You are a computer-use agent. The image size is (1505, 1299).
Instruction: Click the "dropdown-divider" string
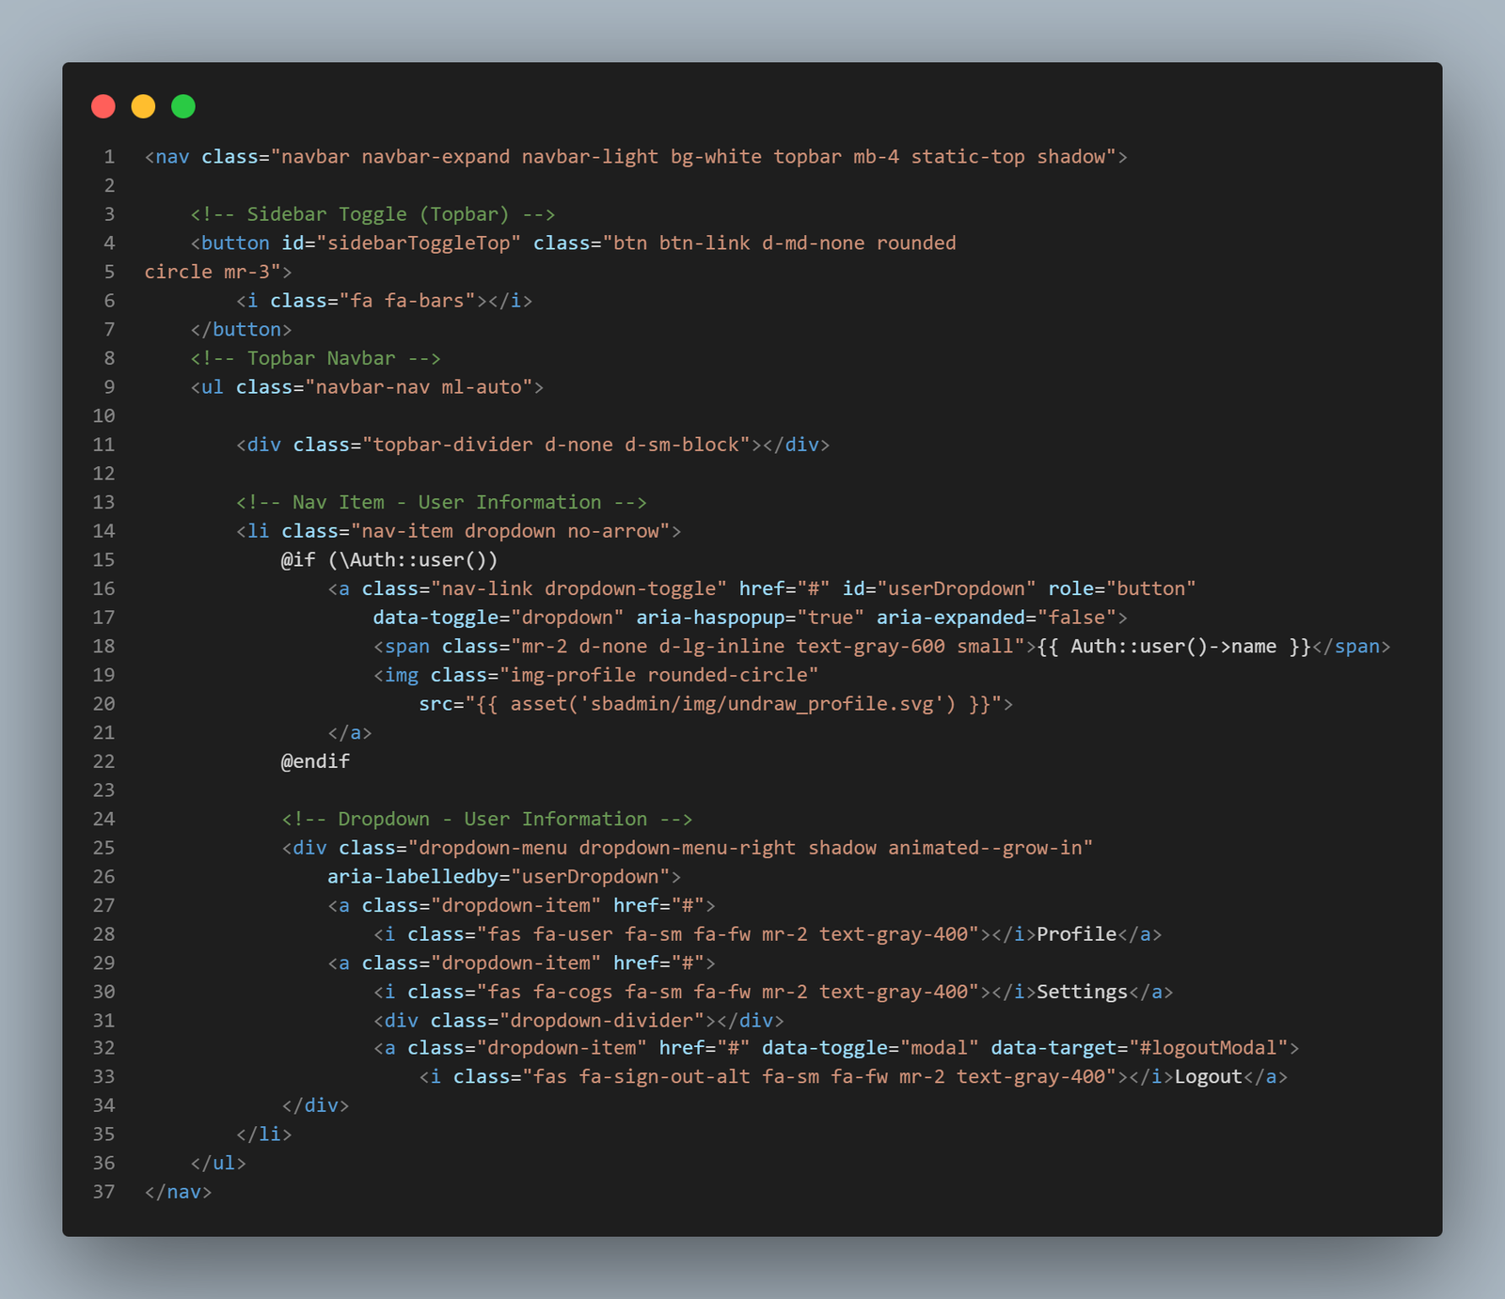tap(601, 1021)
